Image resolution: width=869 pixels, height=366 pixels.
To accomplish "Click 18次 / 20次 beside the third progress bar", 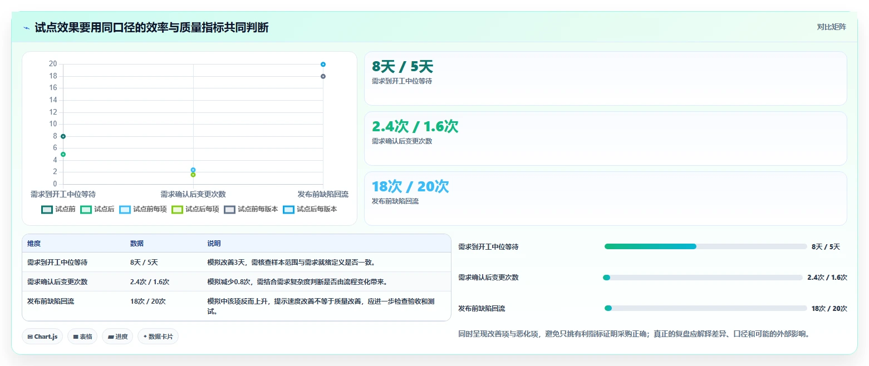I will point(829,309).
